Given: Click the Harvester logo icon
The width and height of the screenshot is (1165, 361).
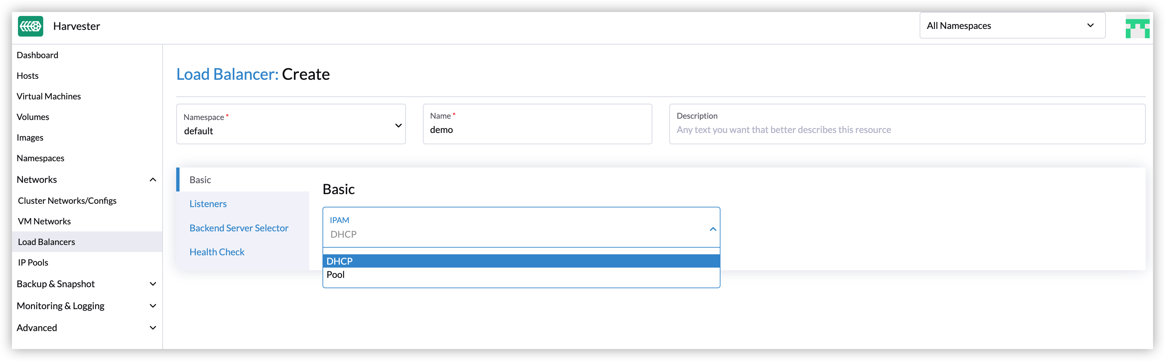Looking at the screenshot, I should (30, 26).
